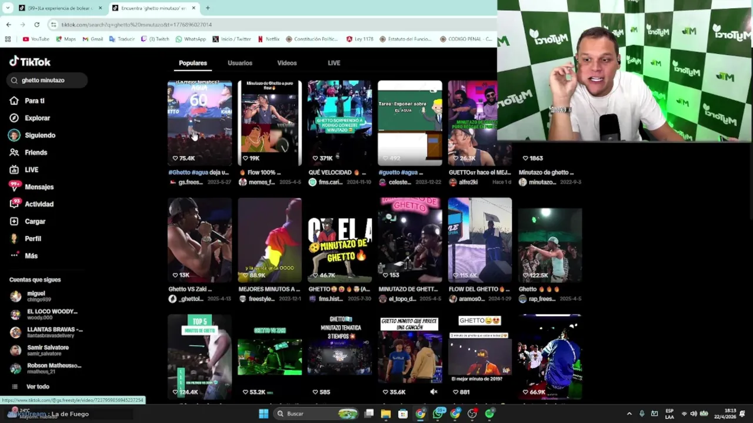Switch ESP LAA keyboard language
The width and height of the screenshot is (753, 423).
669,414
